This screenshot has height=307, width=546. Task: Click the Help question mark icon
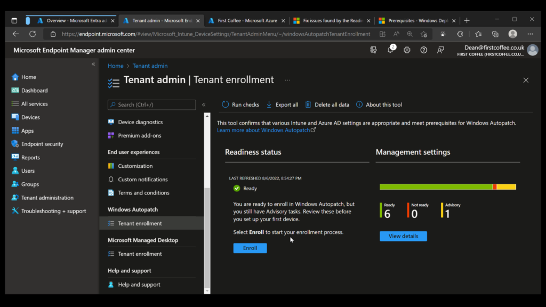423,50
